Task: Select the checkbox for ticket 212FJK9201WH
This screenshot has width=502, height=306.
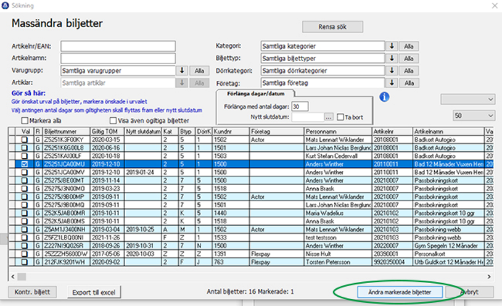Action: (24, 262)
